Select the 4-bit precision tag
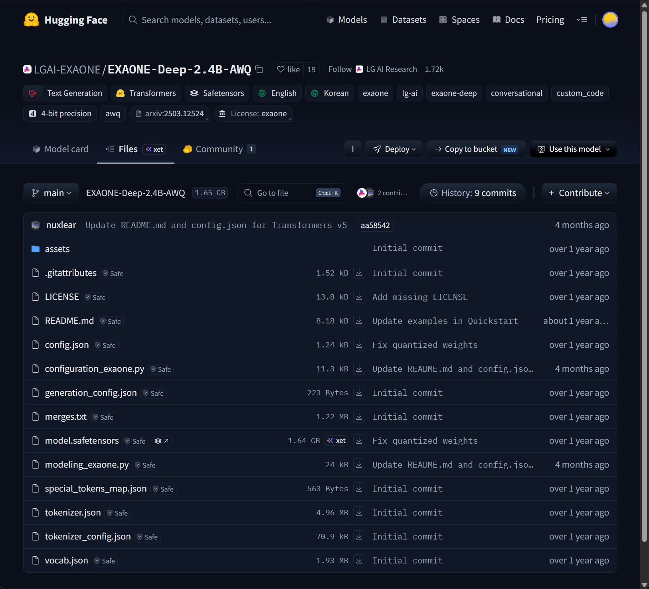Viewport: 649px width, 589px height. [60, 113]
